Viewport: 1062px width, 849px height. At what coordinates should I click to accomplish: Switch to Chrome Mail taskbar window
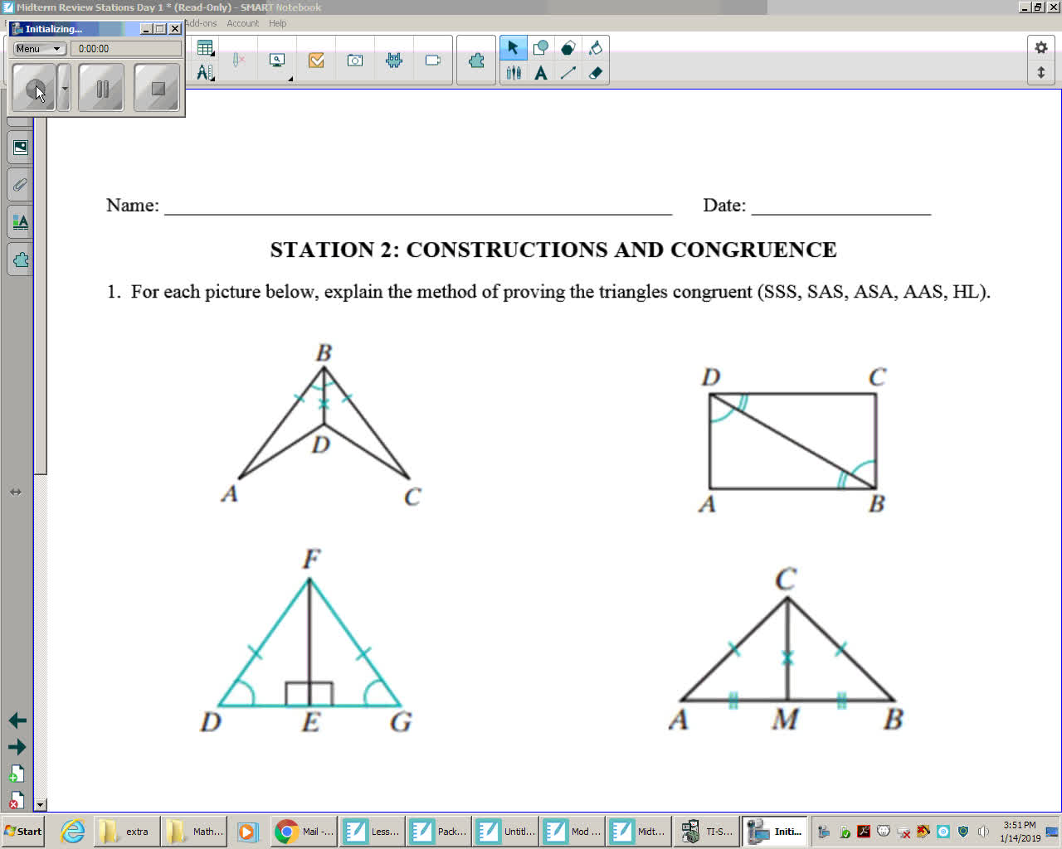[304, 831]
